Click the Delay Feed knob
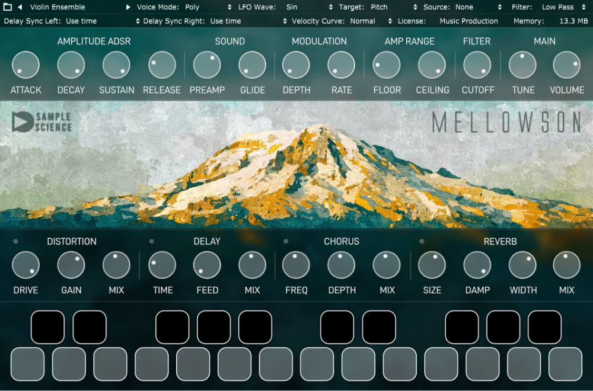This screenshot has width=593, height=391. pos(207,265)
